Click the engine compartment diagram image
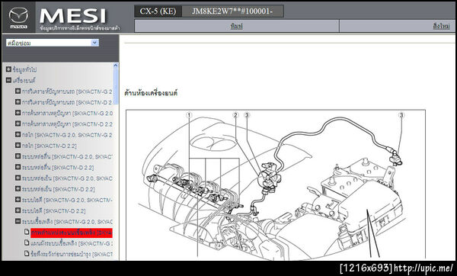The width and height of the screenshot is (457, 276). pyautogui.click(x=276, y=185)
